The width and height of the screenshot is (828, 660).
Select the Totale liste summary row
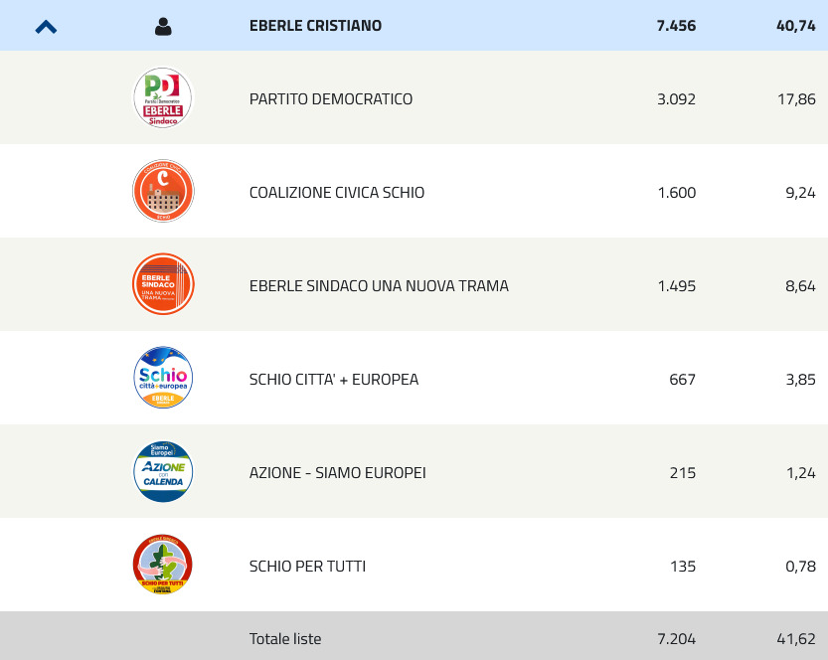coord(414,636)
